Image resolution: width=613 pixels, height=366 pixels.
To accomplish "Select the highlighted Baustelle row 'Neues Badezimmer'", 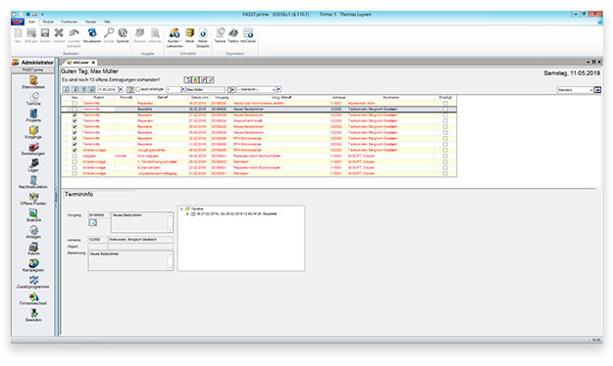I will [258, 110].
